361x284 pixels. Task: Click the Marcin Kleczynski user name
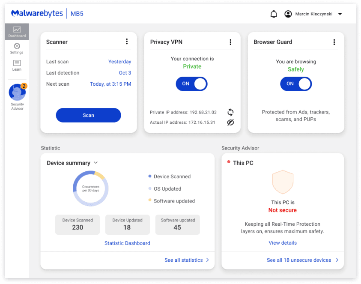click(314, 14)
